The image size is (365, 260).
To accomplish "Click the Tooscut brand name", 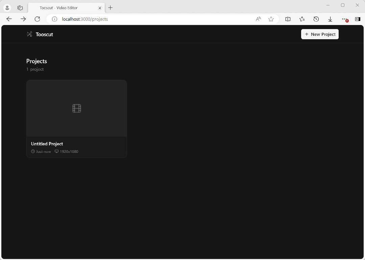I will coord(45,34).
